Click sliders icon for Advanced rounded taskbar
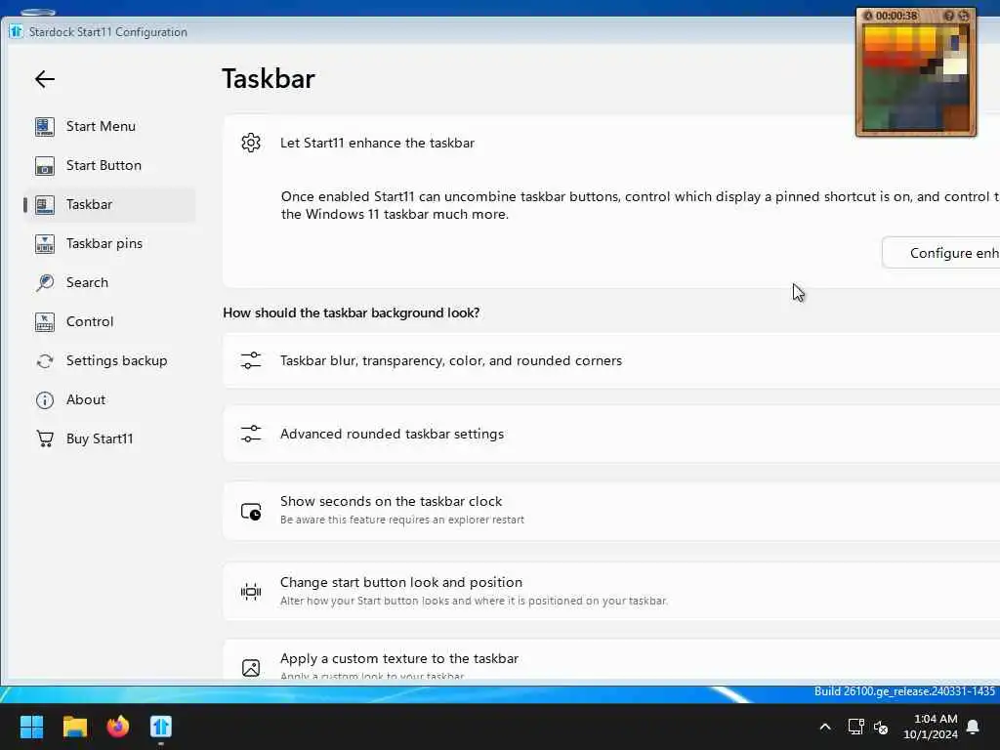 [251, 434]
